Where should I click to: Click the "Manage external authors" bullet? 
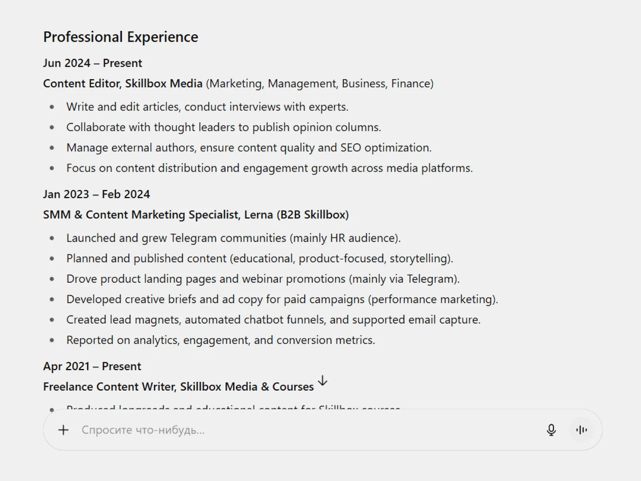(249, 148)
